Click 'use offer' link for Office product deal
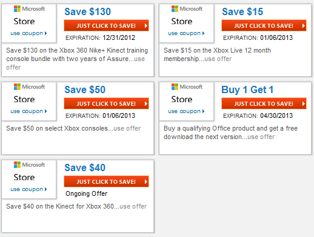The width and height of the screenshot is (314, 237). point(261,137)
